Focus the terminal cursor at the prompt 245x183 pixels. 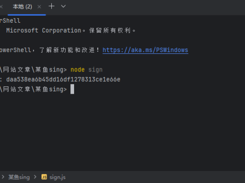coord(72,89)
